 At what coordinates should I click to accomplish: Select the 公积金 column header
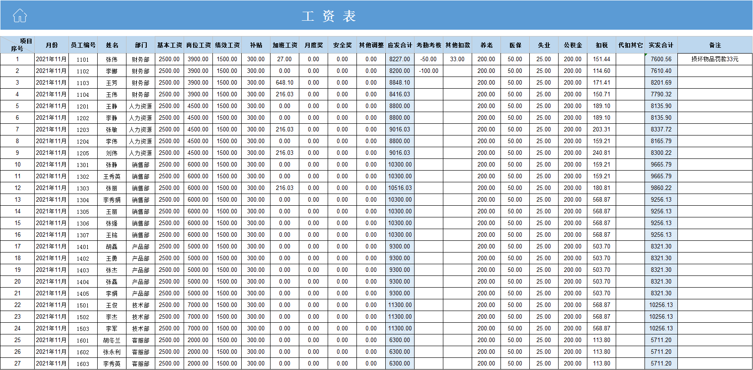pos(573,45)
